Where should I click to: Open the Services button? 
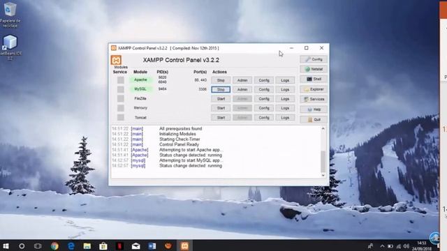coord(314,99)
